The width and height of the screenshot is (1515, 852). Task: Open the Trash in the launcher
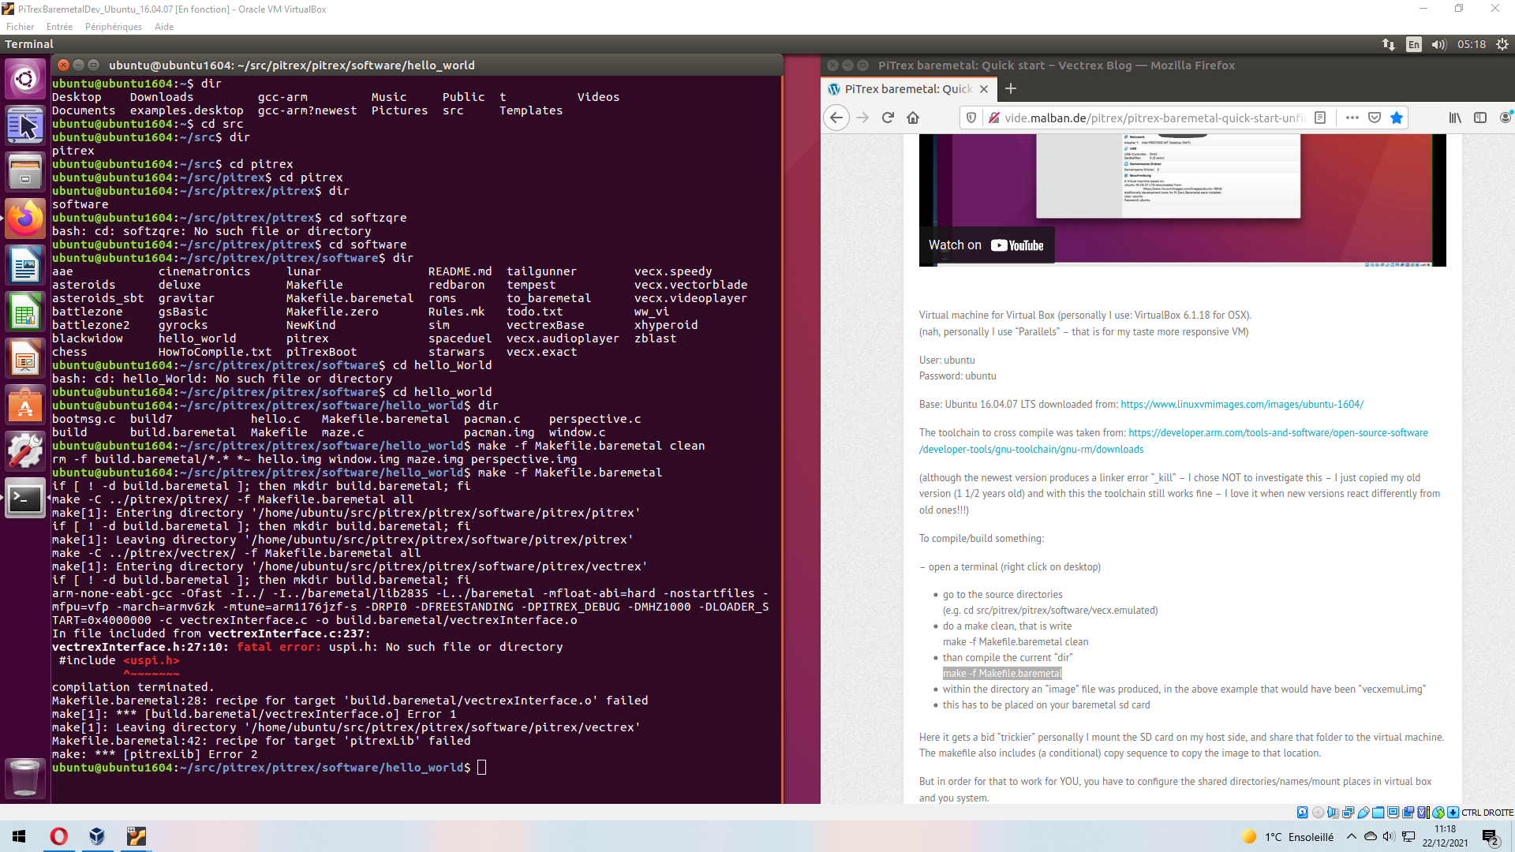[x=24, y=777]
